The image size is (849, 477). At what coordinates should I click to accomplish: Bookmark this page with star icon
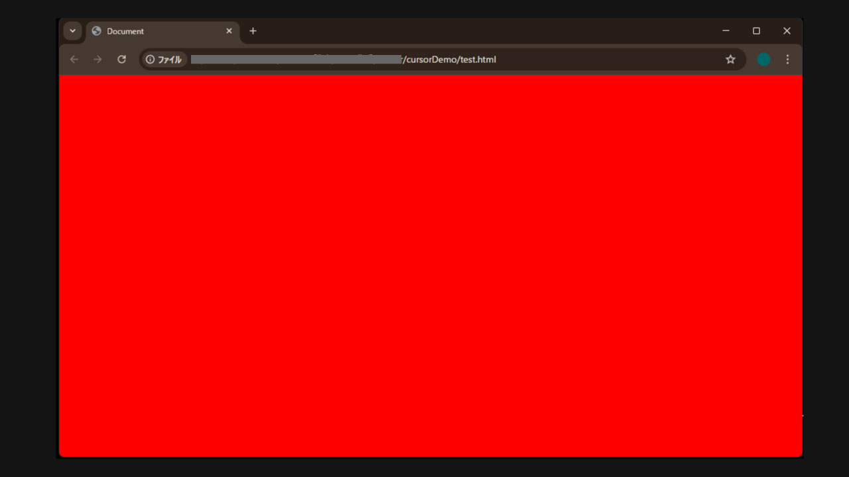[x=730, y=60]
